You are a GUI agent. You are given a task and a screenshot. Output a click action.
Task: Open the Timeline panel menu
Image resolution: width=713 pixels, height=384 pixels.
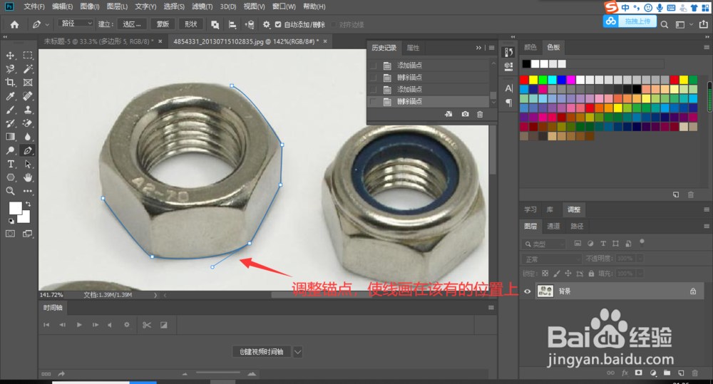[491, 308]
